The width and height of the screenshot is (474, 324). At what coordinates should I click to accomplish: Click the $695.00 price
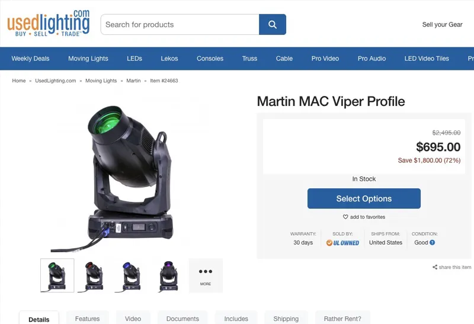pos(438,147)
